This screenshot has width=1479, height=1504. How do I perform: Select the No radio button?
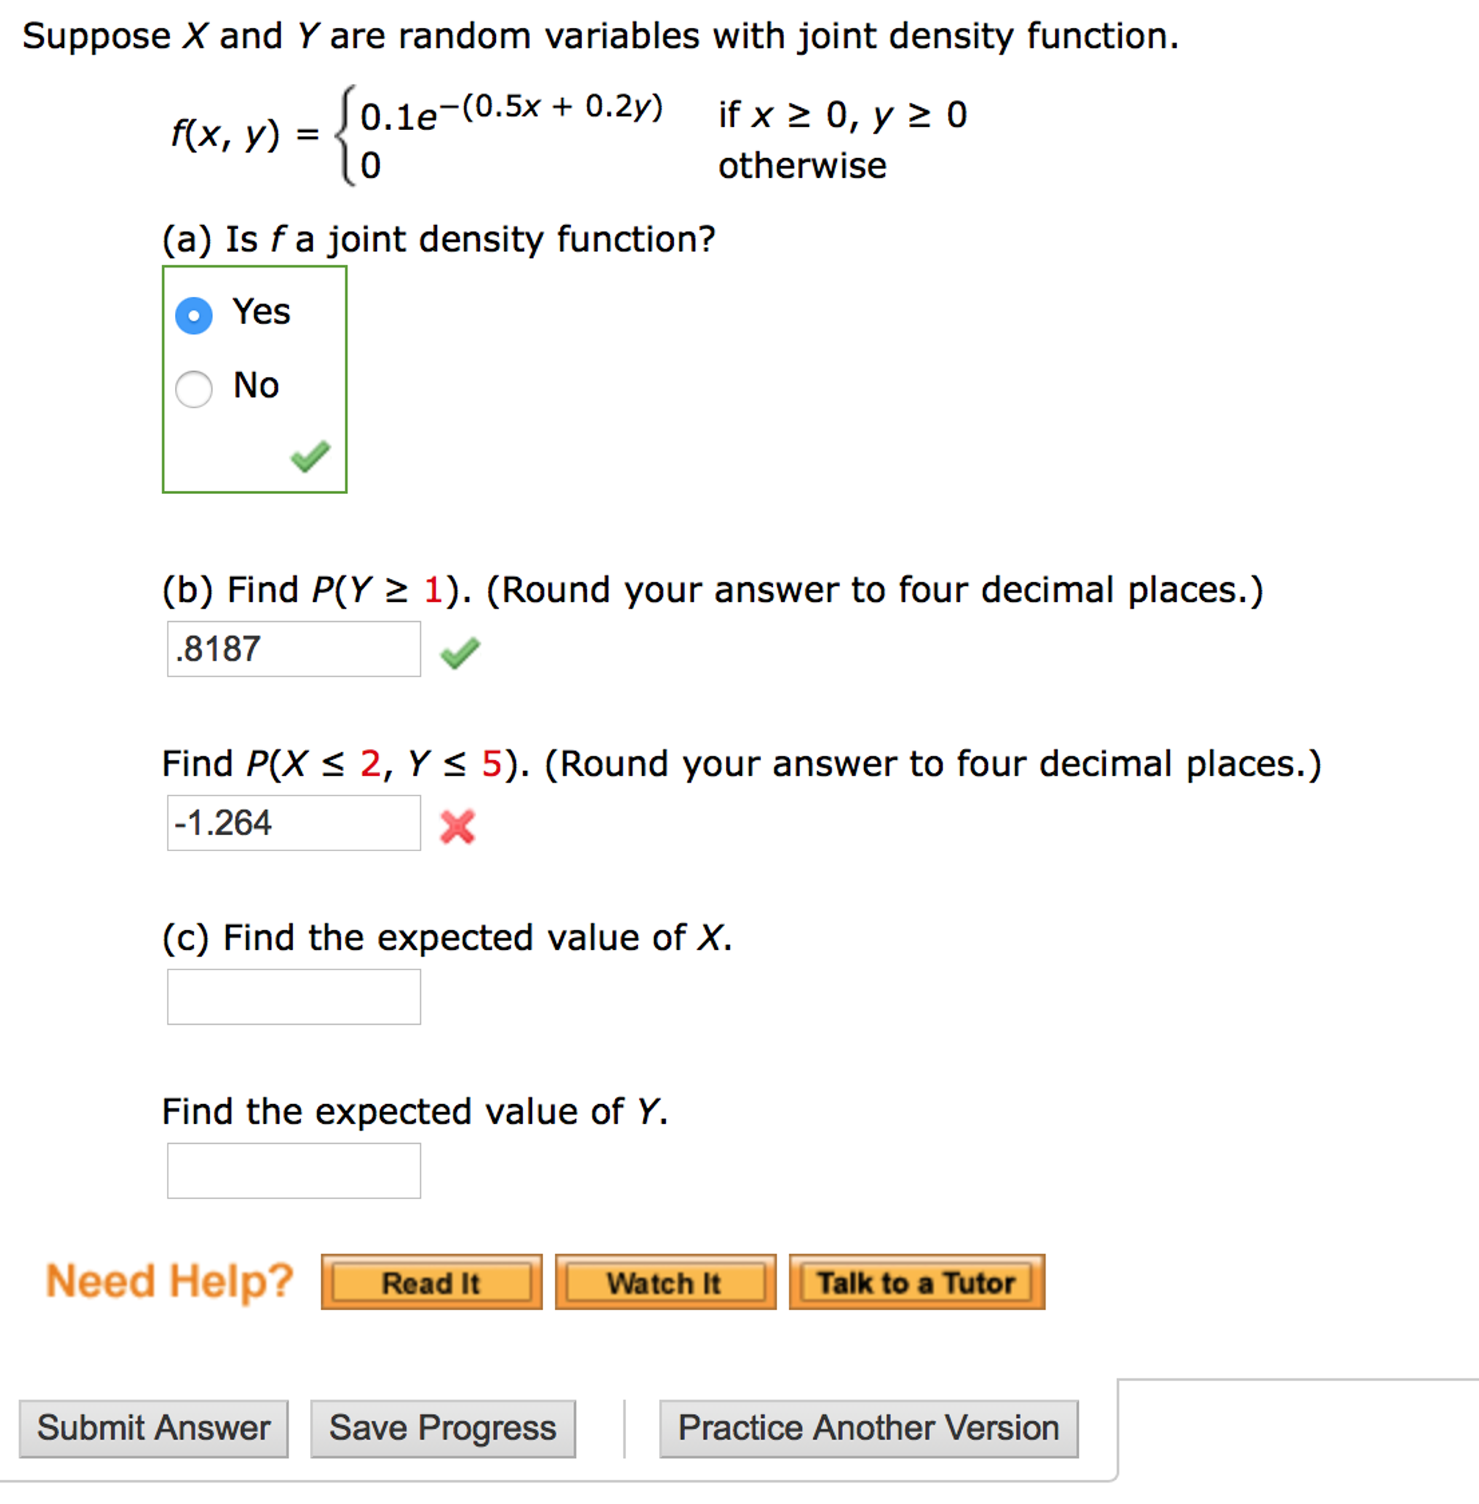[193, 387]
